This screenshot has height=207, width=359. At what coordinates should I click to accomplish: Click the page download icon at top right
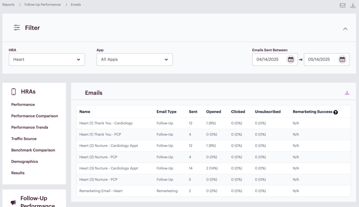tap(353, 5)
